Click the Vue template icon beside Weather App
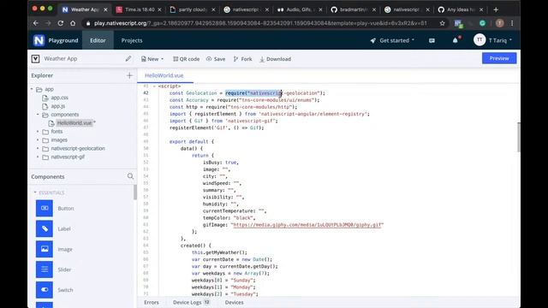 tap(35, 59)
